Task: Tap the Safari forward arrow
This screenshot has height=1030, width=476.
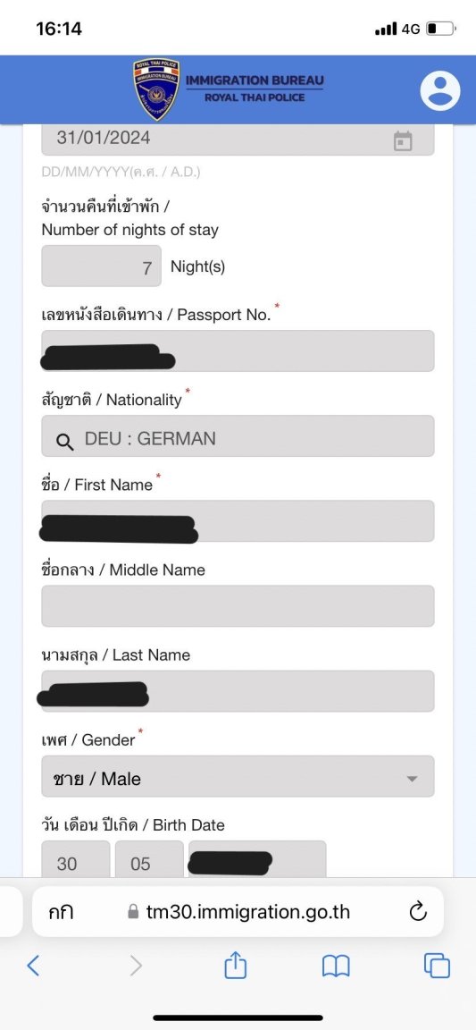Action: click(x=136, y=965)
